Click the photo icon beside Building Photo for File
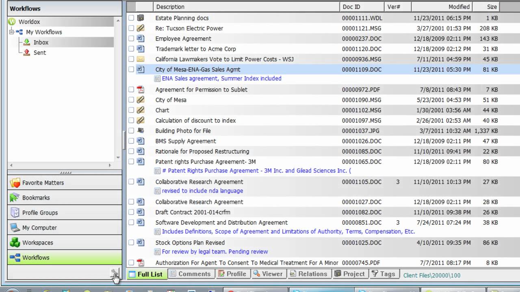This screenshot has width=520, height=292. pyautogui.click(x=141, y=131)
